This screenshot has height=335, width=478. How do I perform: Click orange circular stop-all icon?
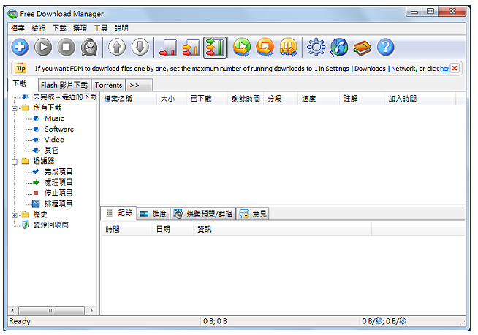(x=265, y=48)
